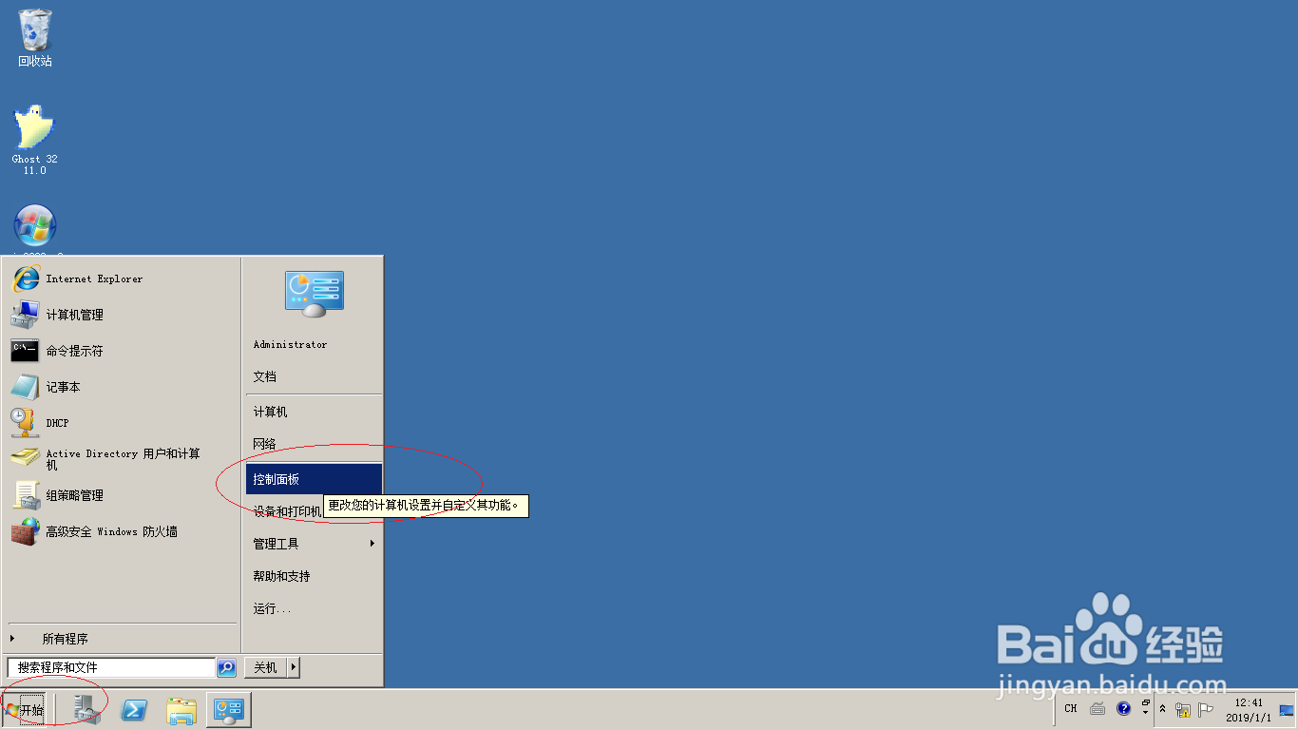Open Active Directory 用户和计算机
The image size is (1298, 730).
123,459
